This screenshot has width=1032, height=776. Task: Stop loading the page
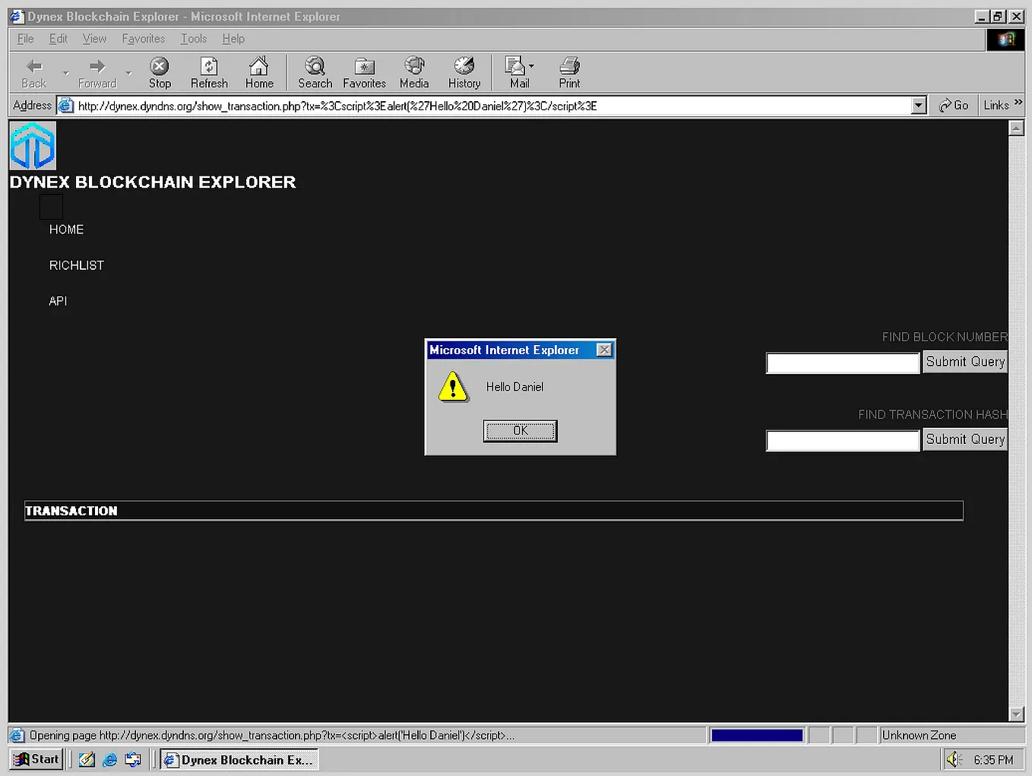click(160, 73)
